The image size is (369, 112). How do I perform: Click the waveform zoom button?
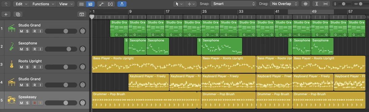[x=306, y=4]
